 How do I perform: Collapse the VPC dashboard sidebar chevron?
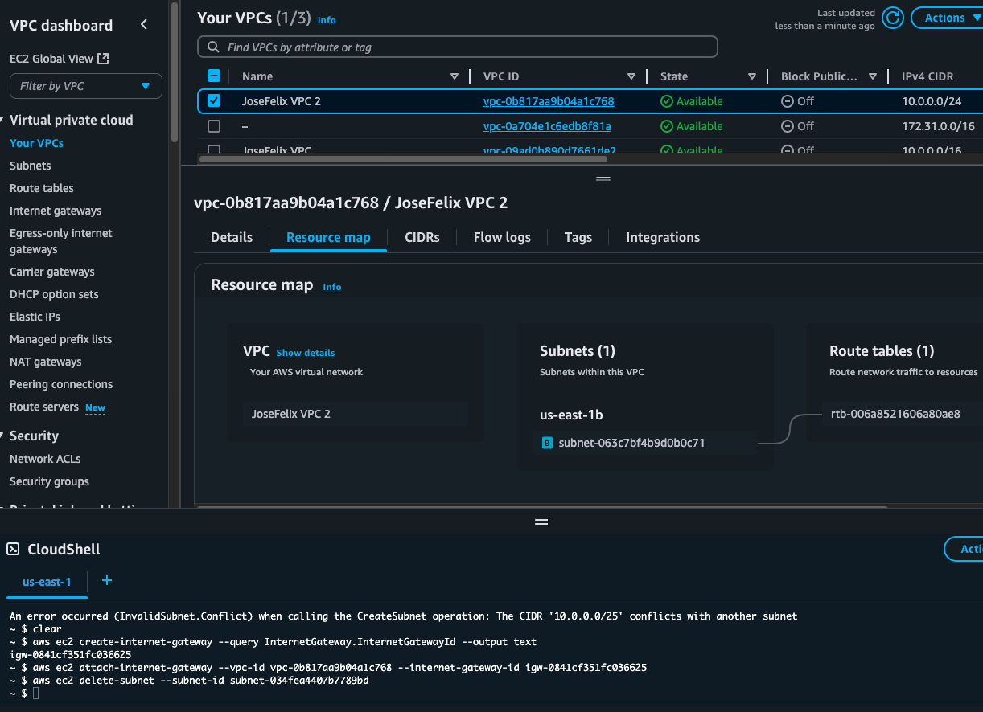click(144, 25)
